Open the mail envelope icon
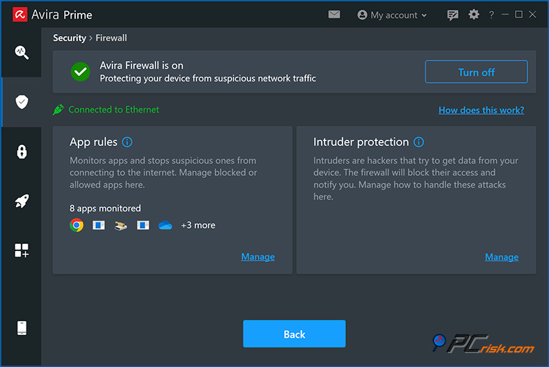 [x=334, y=15]
